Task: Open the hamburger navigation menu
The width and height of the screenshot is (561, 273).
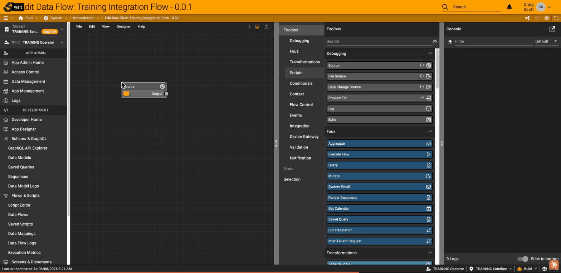Action: [6, 18]
